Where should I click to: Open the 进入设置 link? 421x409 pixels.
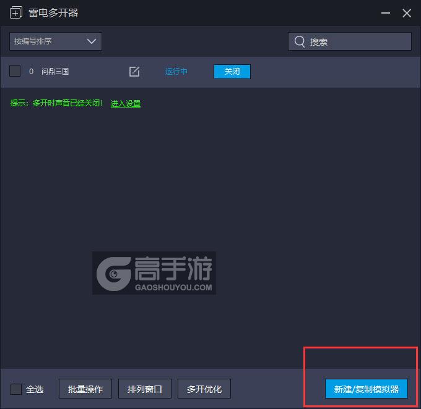pos(126,103)
